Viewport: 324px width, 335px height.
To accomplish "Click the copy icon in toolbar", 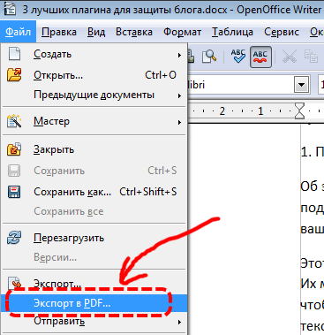I will pos(311,57).
